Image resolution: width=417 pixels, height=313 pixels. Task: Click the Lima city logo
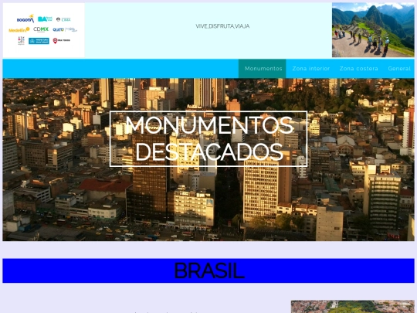coord(63,19)
